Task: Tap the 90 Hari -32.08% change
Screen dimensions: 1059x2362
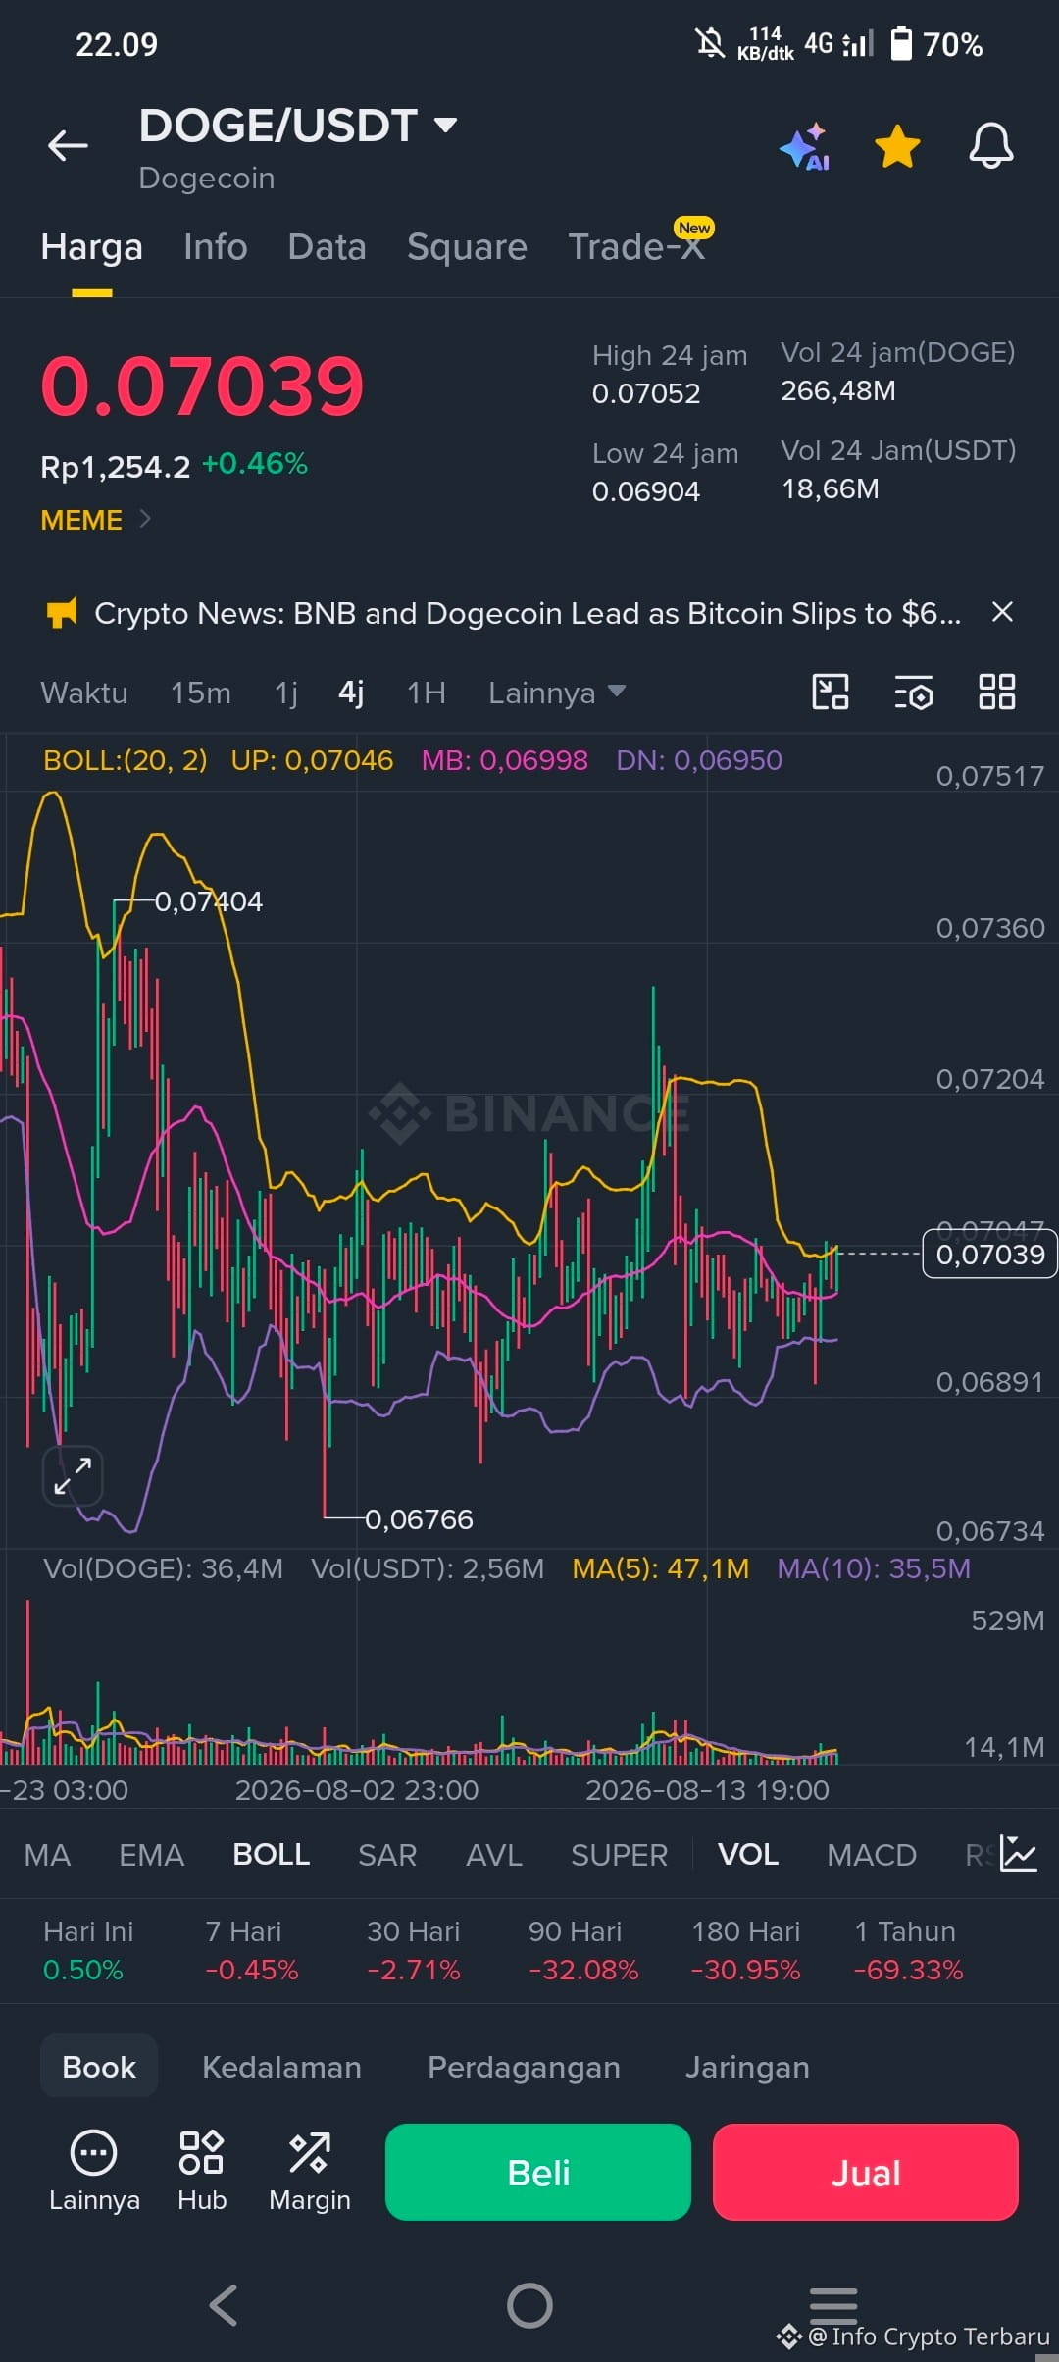Action: coord(583,1950)
